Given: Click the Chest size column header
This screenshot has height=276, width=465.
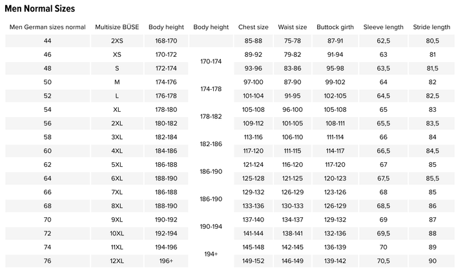Looking at the screenshot, I should 253,27.
